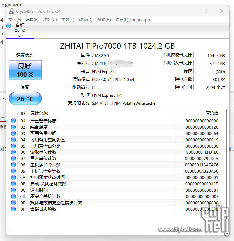Select the 严重警告标志 attribute name
This screenshot has height=241, width=234.
(x=43, y=121)
